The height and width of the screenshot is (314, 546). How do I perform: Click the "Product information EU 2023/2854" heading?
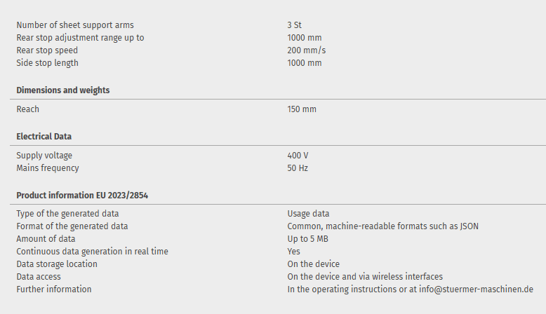pyautogui.click(x=82, y=196)
